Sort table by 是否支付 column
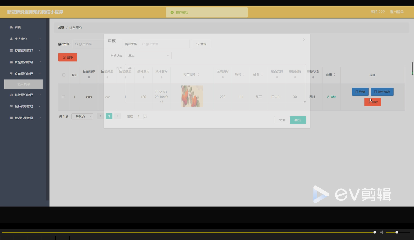 click(277, 77)
